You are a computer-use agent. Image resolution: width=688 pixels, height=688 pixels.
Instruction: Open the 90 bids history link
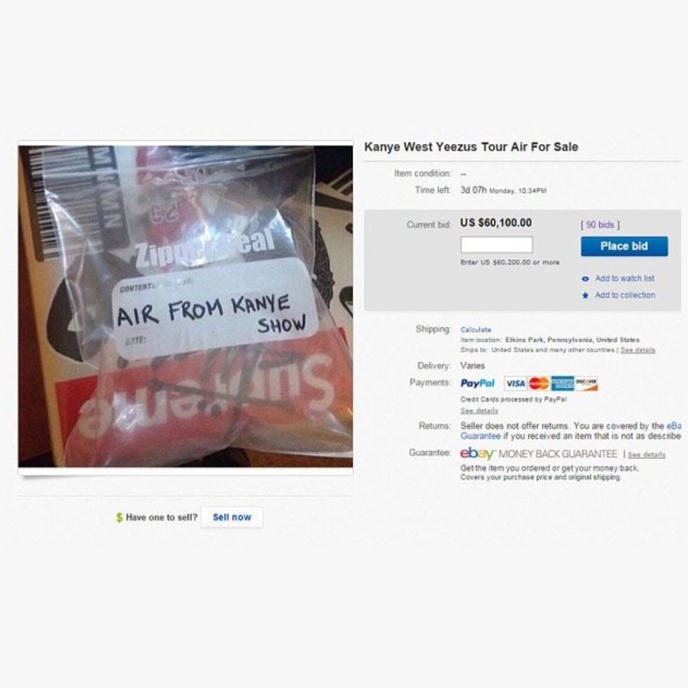600,225
